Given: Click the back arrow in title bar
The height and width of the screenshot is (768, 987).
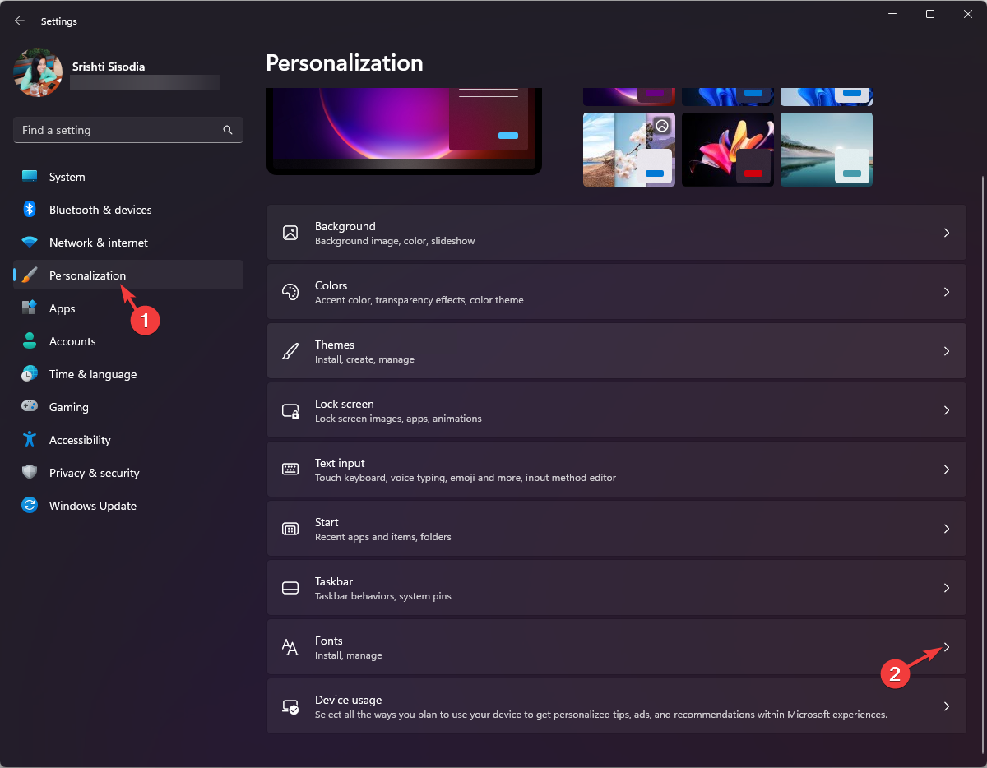Looking at the screenshot, I should [x=20, y=21].
